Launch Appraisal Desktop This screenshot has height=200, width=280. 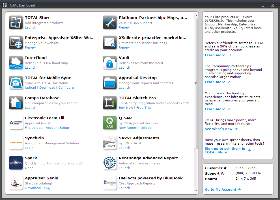pyautogui.click(x=124, y=88)
